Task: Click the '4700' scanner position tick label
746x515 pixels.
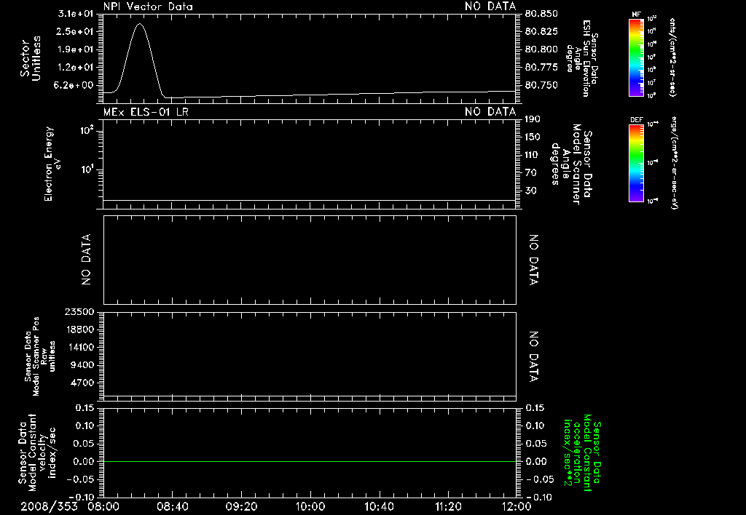Action: (82, 383)
